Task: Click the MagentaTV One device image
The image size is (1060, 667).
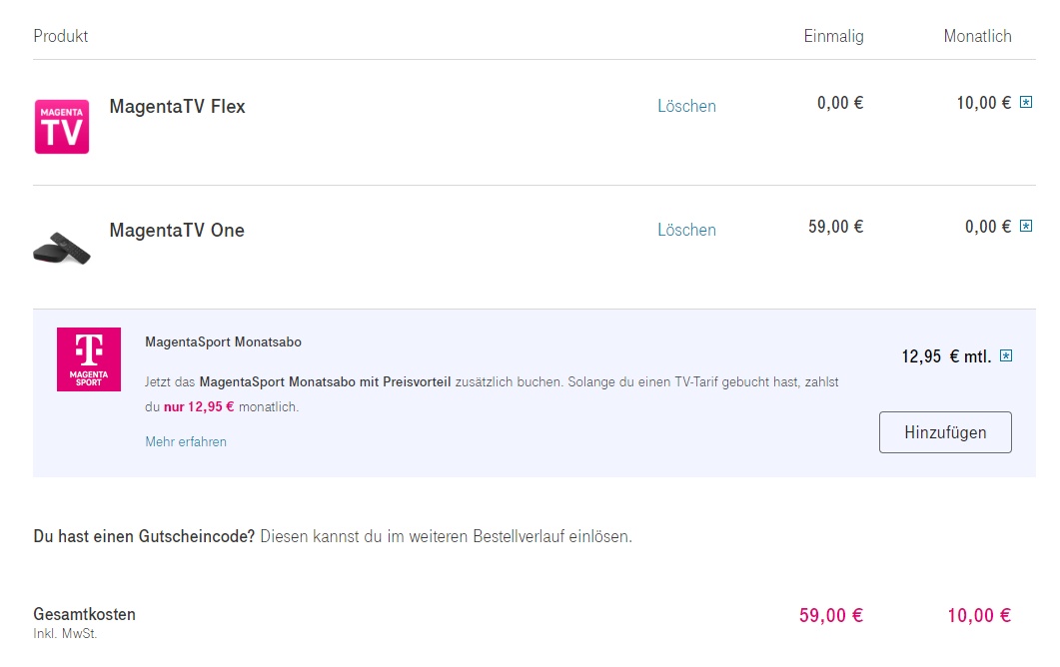Action: coord(62,247)
